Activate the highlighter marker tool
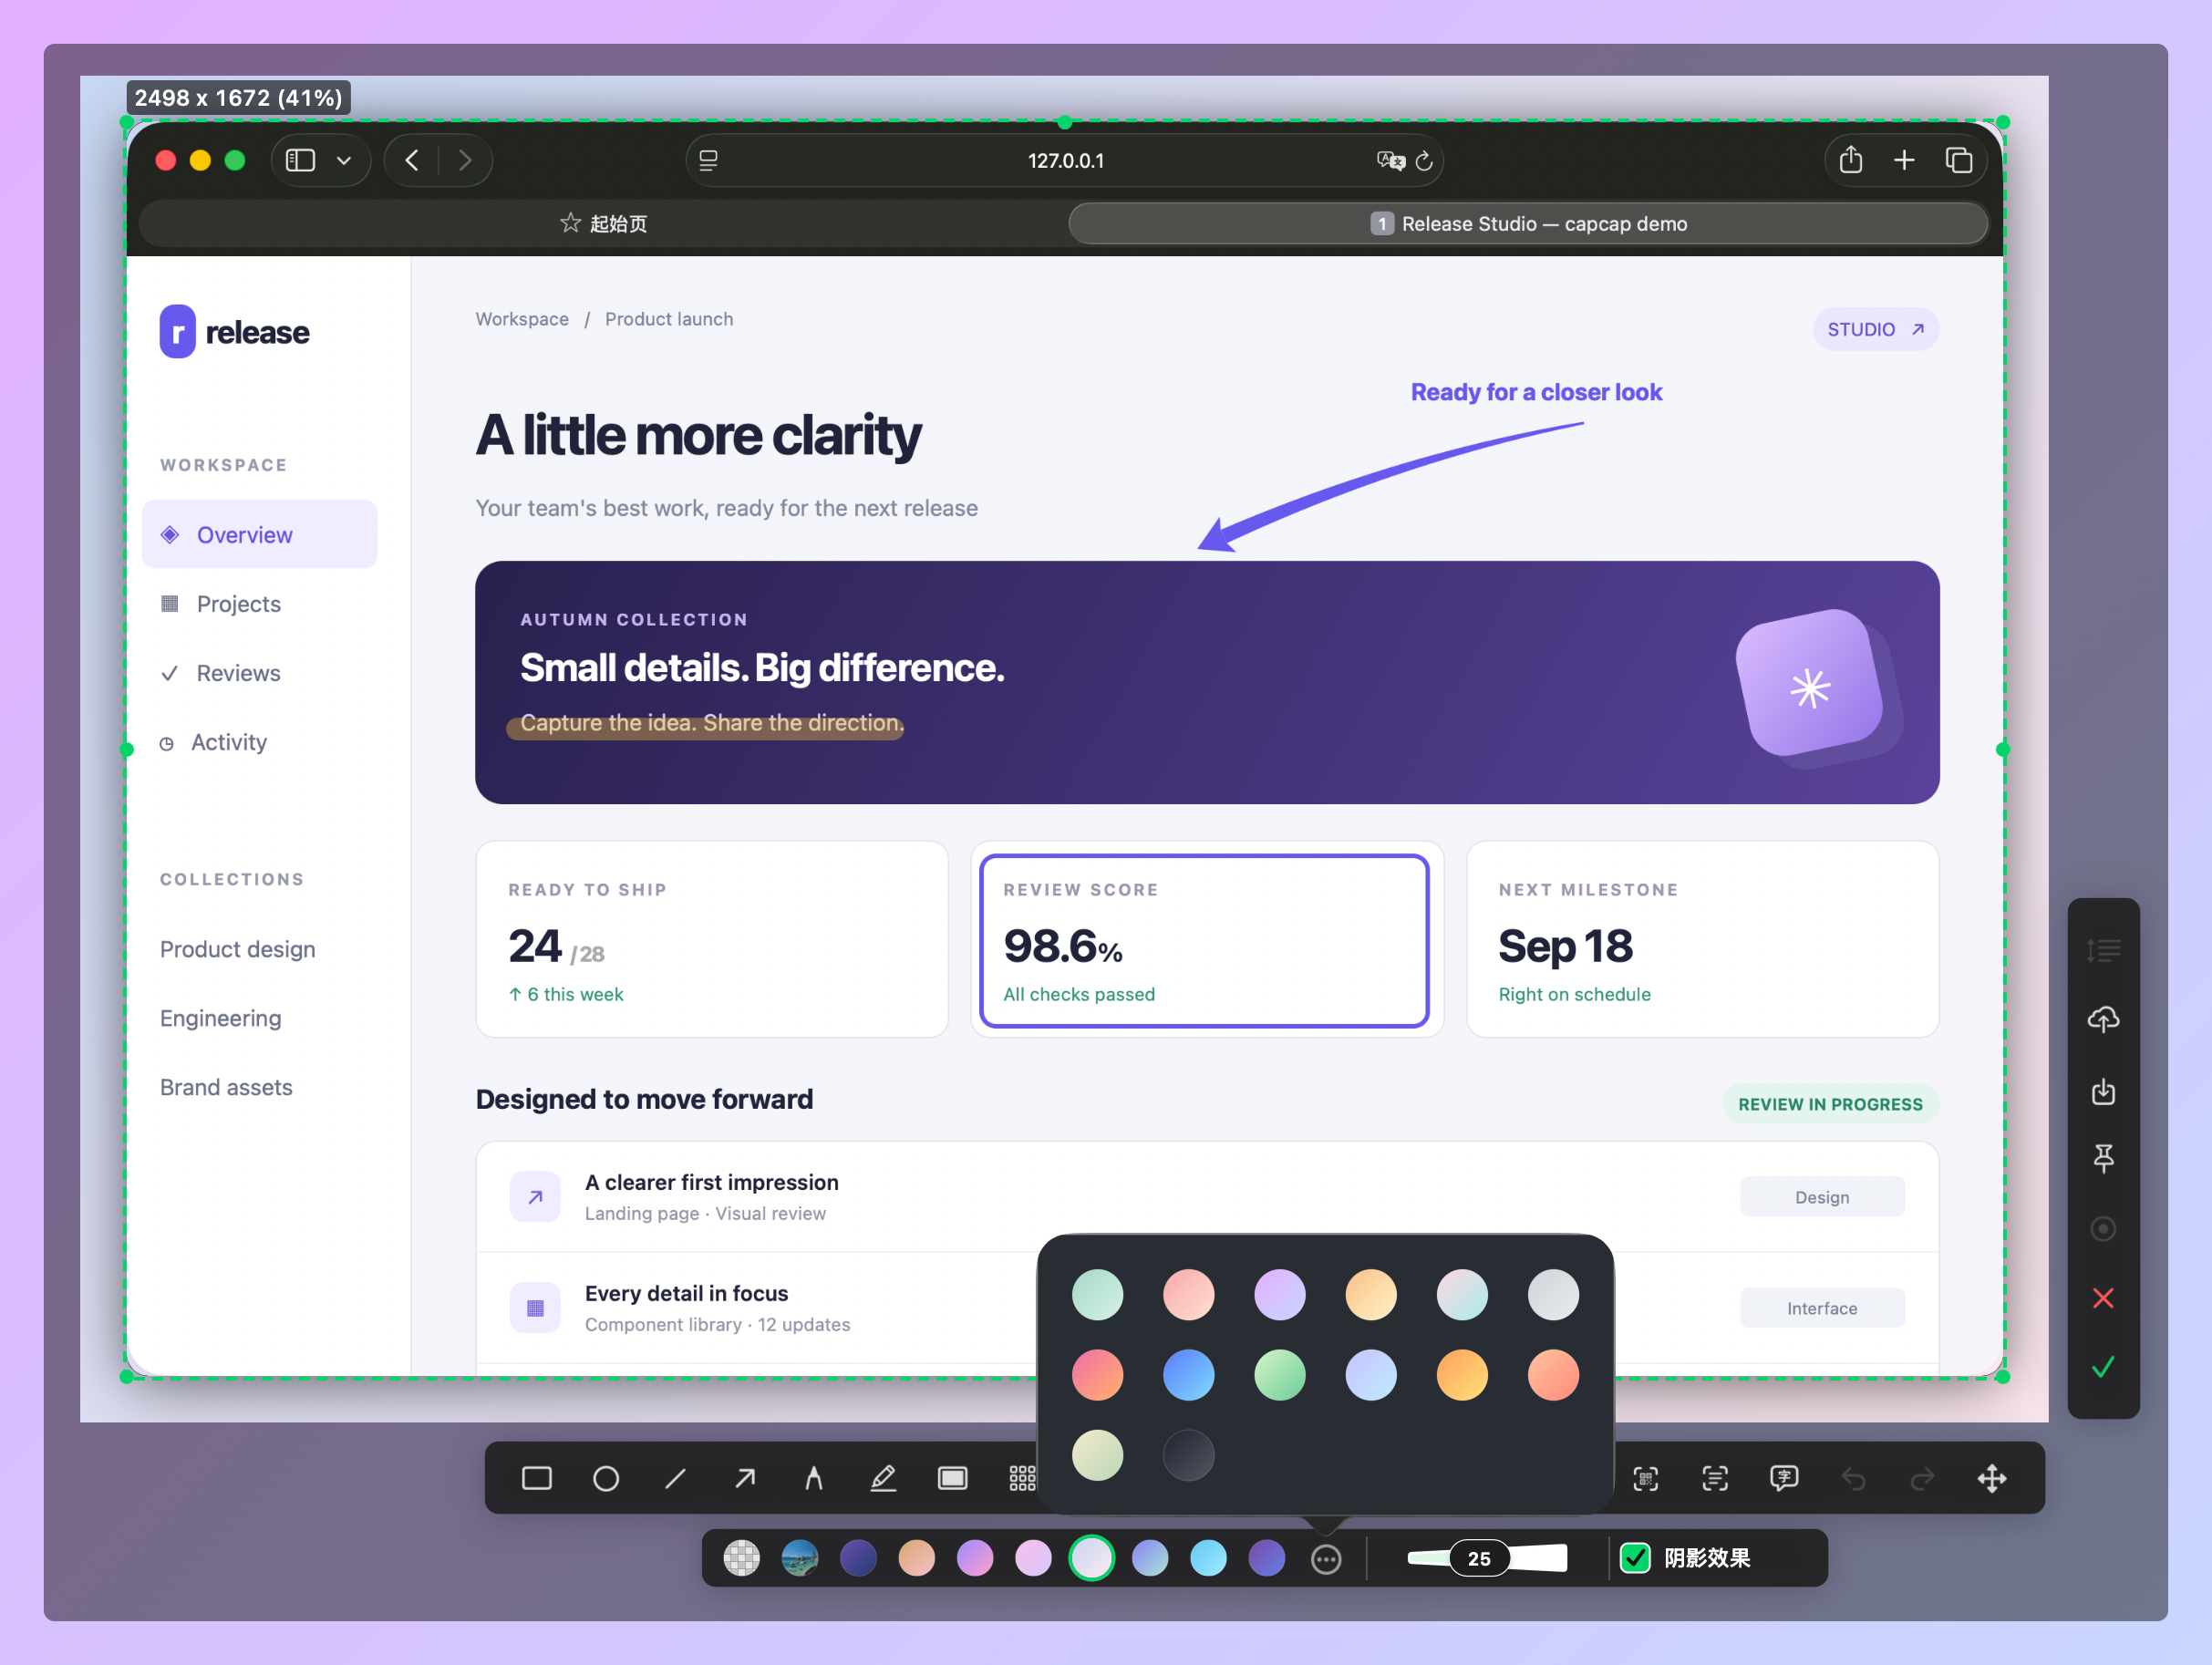This screenshot has width=2212, height=1665. [x=883, y=1478]
